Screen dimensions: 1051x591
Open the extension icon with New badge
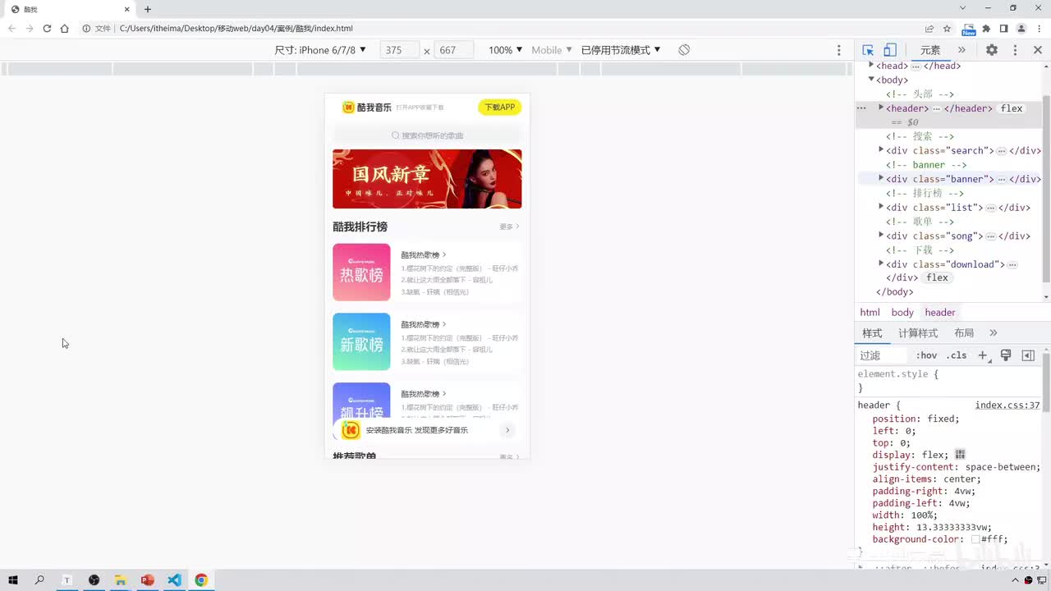click(969, 29)
